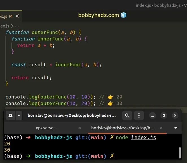The width and height of the screenshot is (187, 163).
Task: Click the 'return result;' statement
Action: pyautogui.click(x=32, y=78)
